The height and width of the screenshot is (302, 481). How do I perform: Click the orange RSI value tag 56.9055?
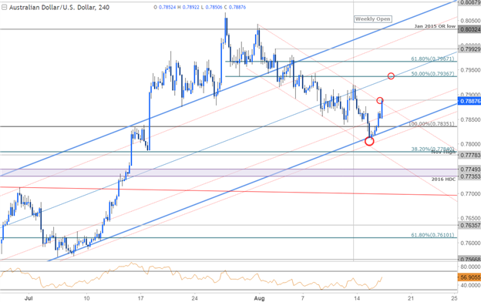[469, 278]
